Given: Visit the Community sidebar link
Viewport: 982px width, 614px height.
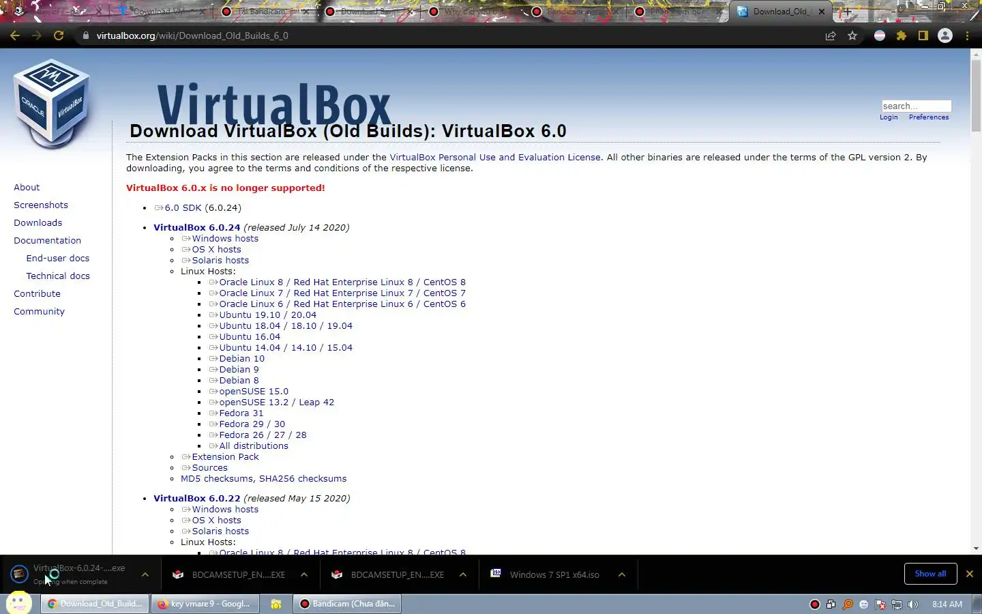Looking at the screenshot, I should pyautogui.click(x=40, y=311).
